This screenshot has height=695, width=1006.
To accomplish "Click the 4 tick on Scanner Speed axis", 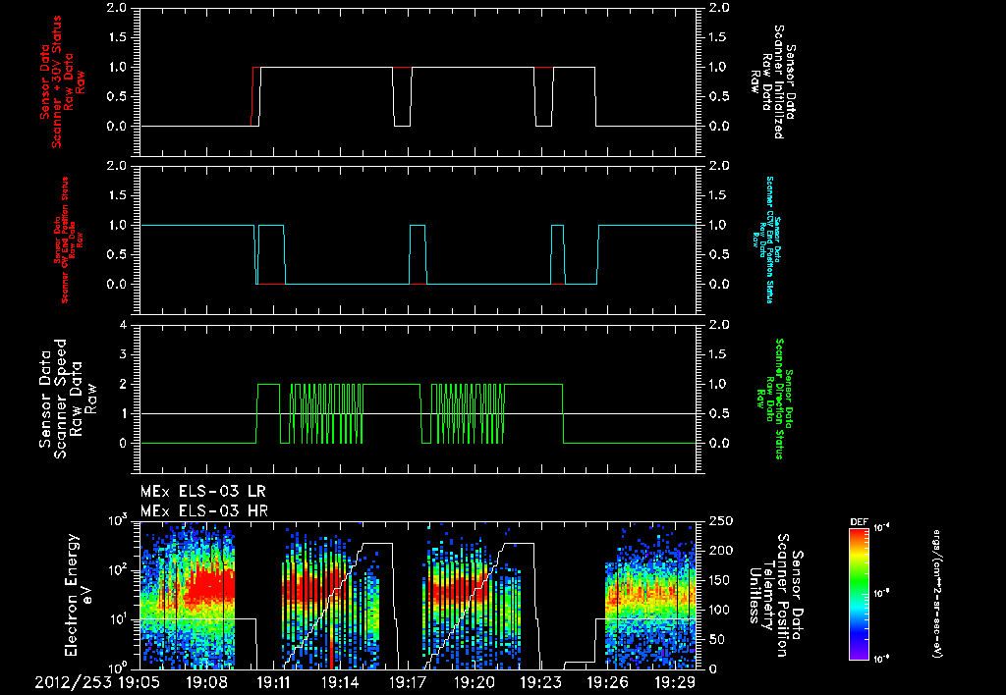I will pyautogui.click(x=123, y=326).
